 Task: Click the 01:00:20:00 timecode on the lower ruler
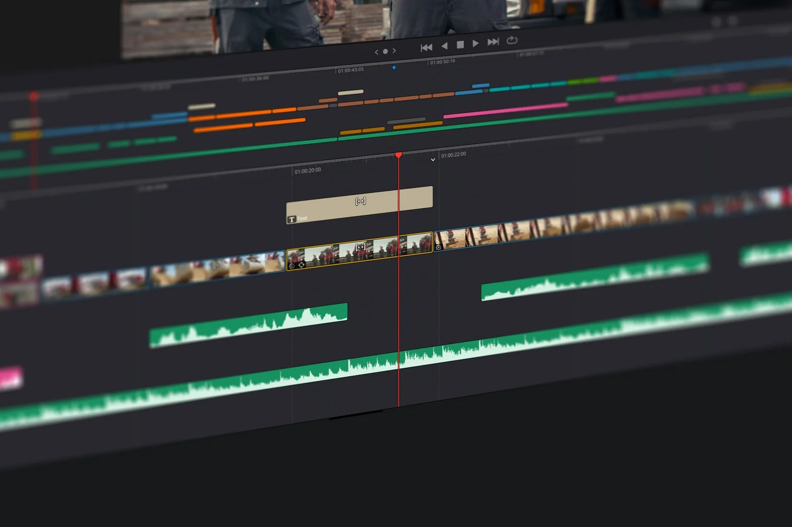coord(308,171)
